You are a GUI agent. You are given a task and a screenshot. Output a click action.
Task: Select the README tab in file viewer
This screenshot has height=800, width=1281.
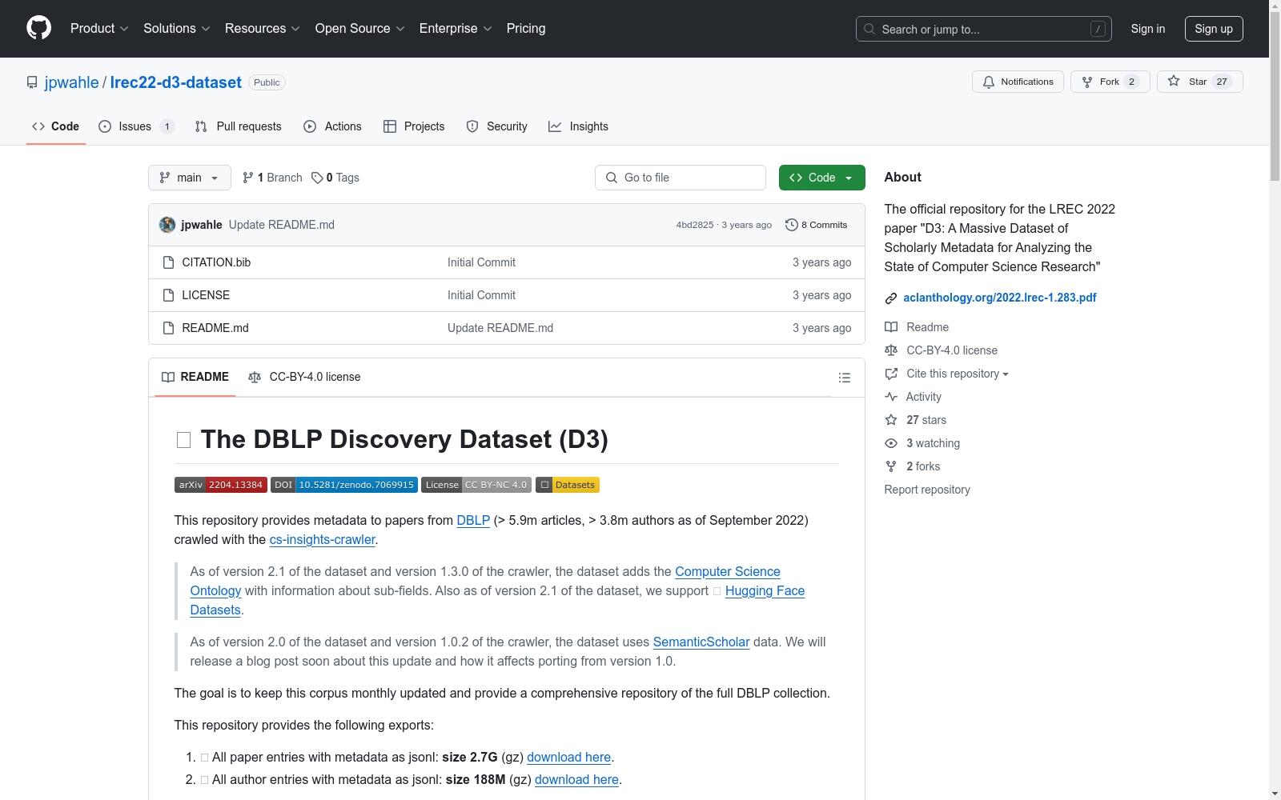click(x=195, y=377)
